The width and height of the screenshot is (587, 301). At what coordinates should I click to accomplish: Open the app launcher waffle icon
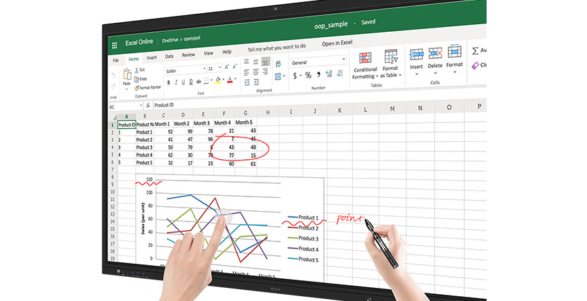(114, 44)
